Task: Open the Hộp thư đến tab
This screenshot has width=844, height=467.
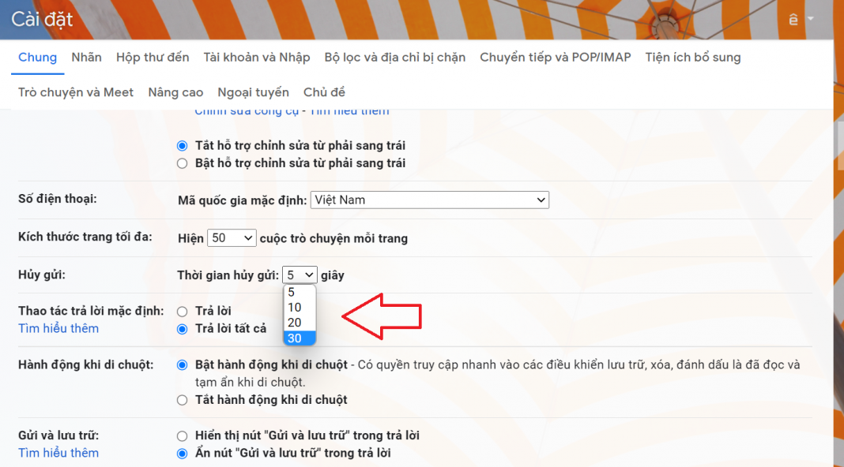Action: [153, 58]
